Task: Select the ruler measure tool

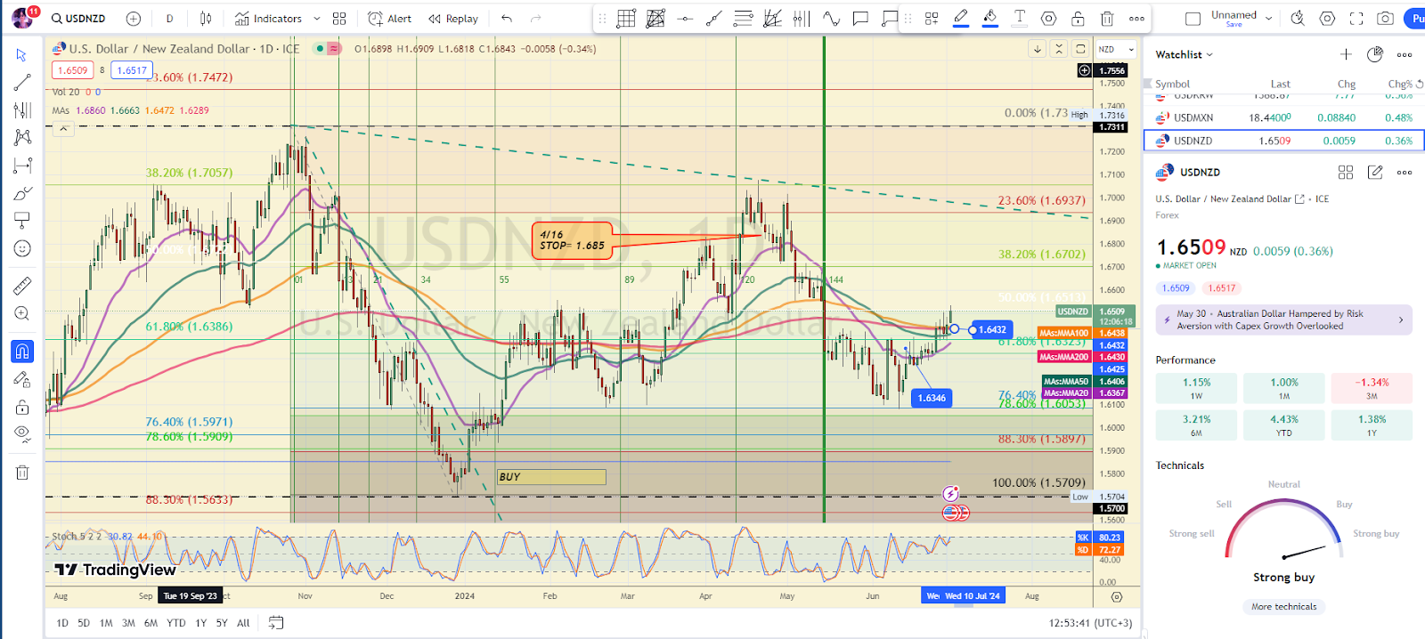Action: pos(22,286)
